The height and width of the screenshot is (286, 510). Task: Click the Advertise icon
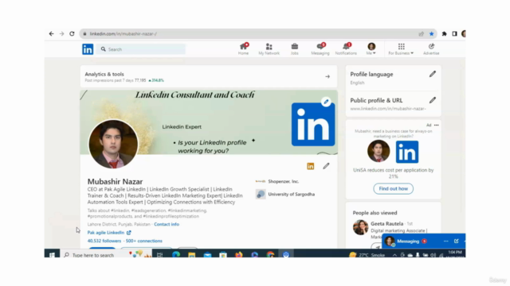pyautogui.click(x=431, y=49)
